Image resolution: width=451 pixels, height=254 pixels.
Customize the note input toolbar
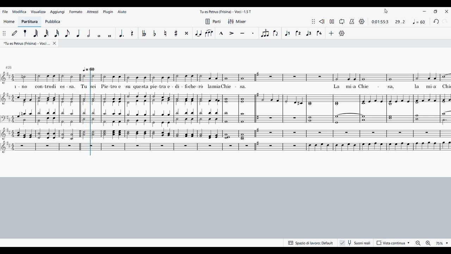point(342,33)
